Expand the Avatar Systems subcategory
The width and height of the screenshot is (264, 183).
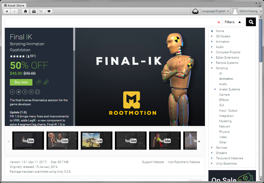[215, 89]
